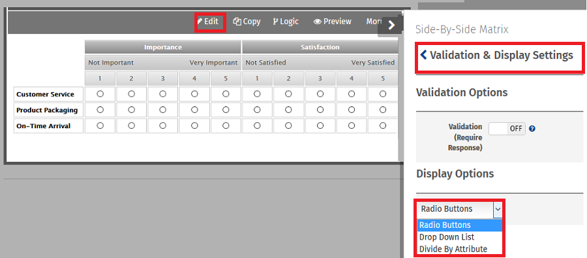Viewport: 587px width, 258px height.
Task: Select Customer Service Satisfaction rating 2
Action: click(288, 94)
